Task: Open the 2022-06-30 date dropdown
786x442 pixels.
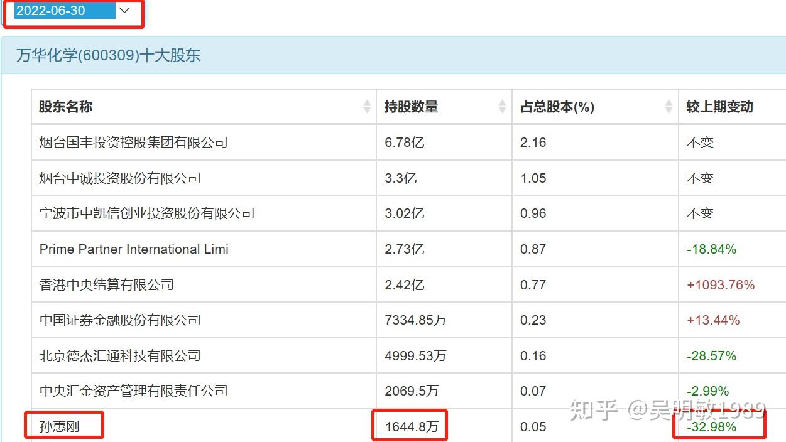Action: 74,11
